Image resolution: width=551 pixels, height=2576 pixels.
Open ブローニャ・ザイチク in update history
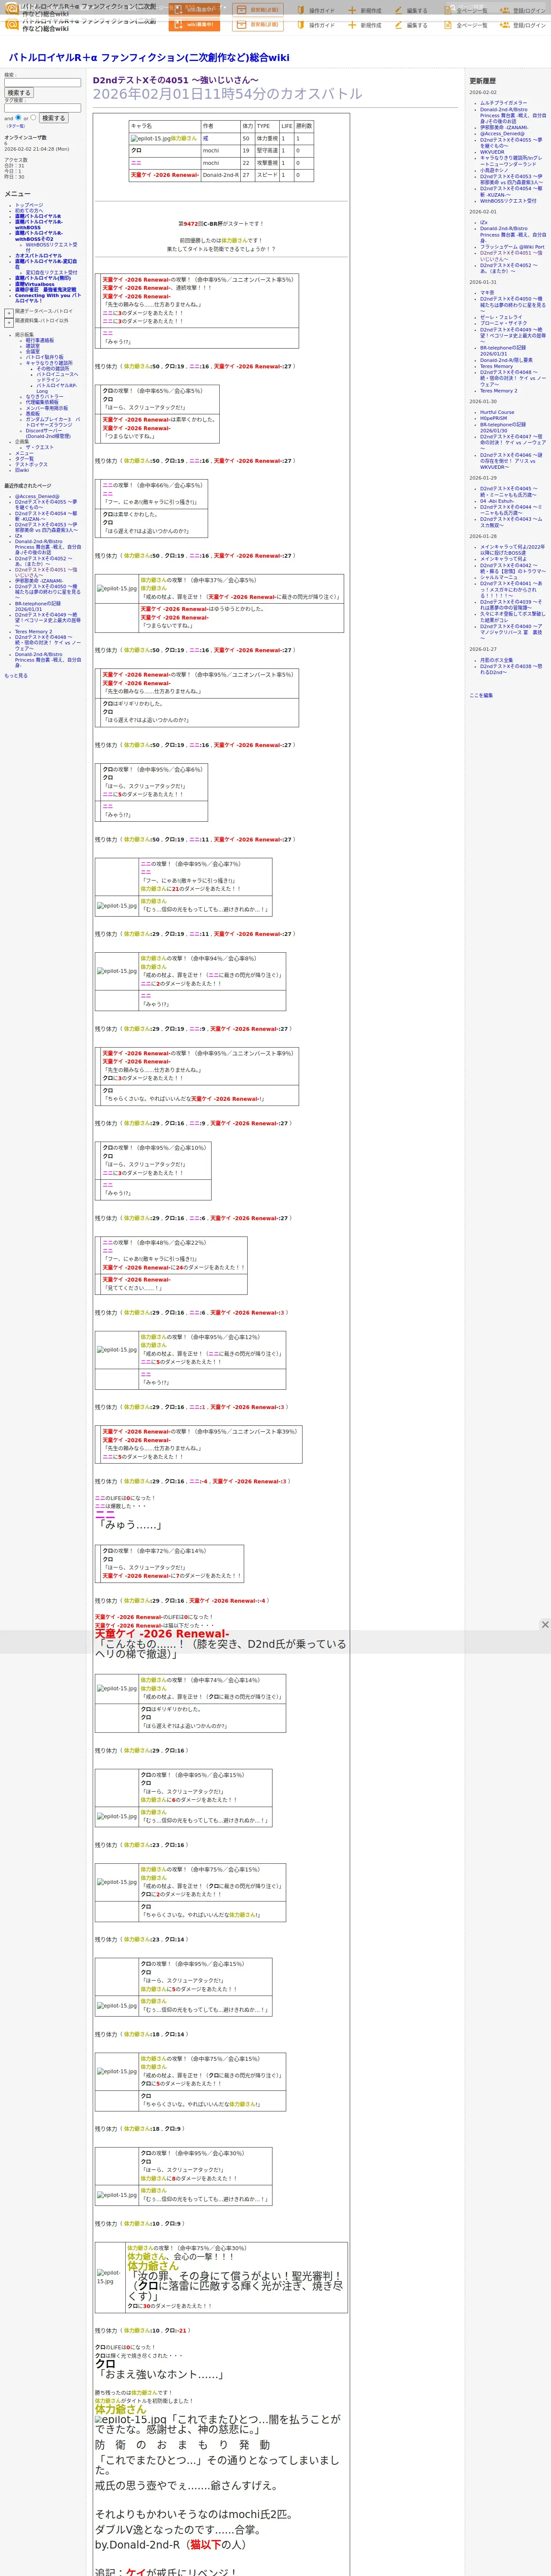(x=504, y=323)
